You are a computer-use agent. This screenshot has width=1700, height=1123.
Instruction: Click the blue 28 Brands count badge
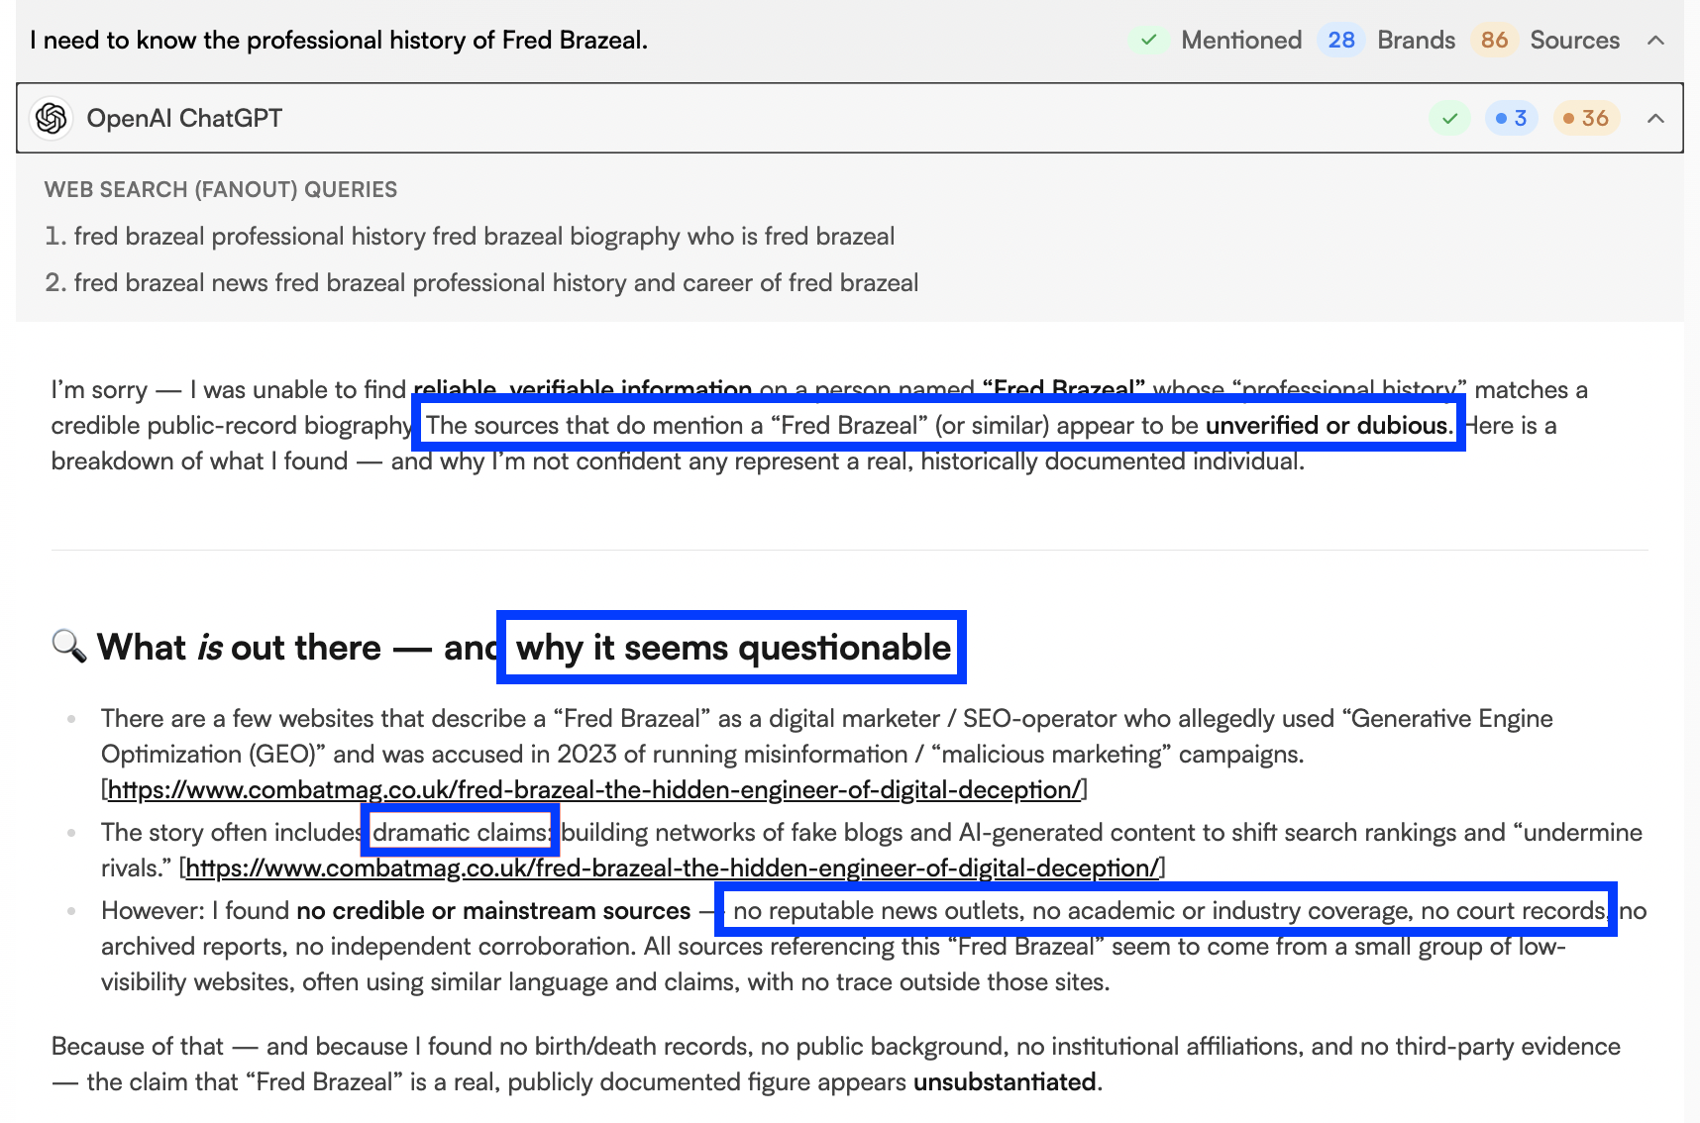pyautogui.click(x=1341, y=41)
